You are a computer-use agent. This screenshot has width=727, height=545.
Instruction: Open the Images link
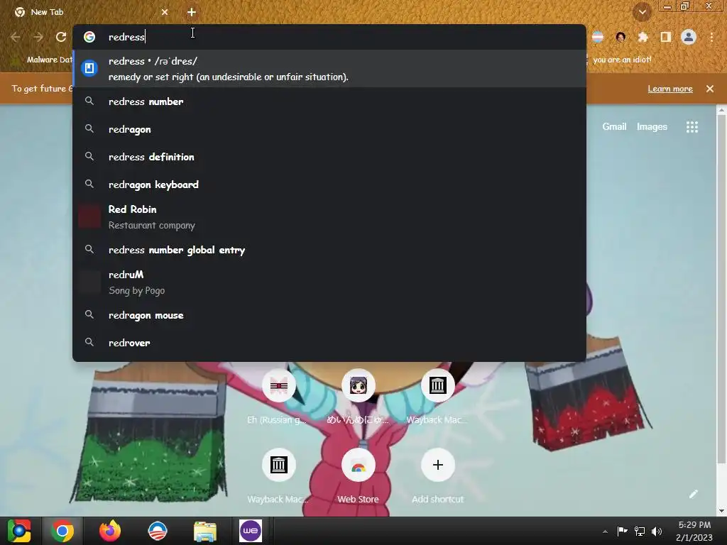652,126
